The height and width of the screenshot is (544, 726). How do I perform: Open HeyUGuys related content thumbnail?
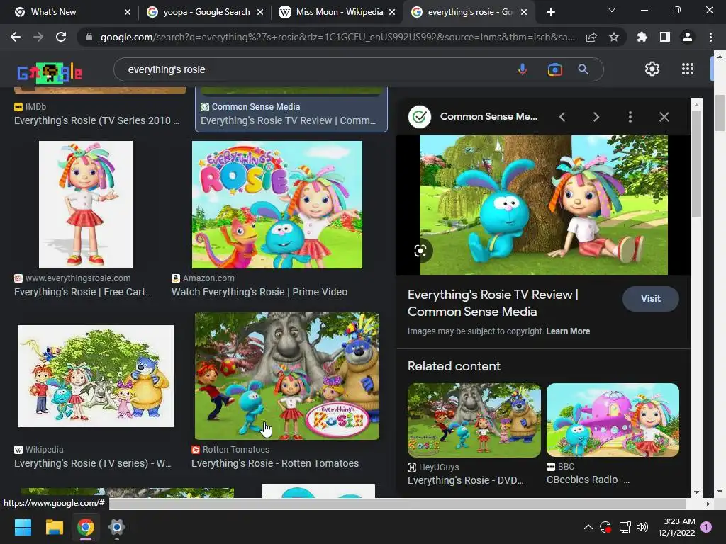point(474,420)
